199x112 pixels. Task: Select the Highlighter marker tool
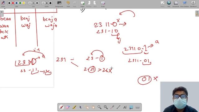[74, 107]
